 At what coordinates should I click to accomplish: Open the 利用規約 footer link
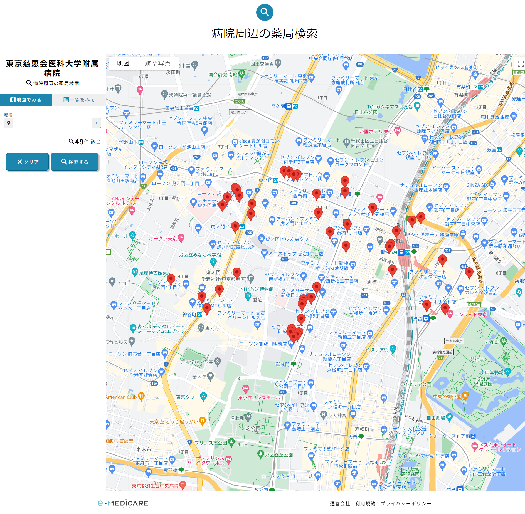coord(365,504)
